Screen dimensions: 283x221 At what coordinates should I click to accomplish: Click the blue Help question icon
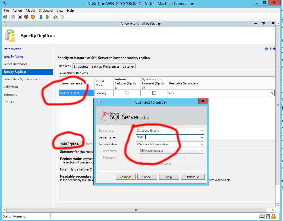pos(266,49)
